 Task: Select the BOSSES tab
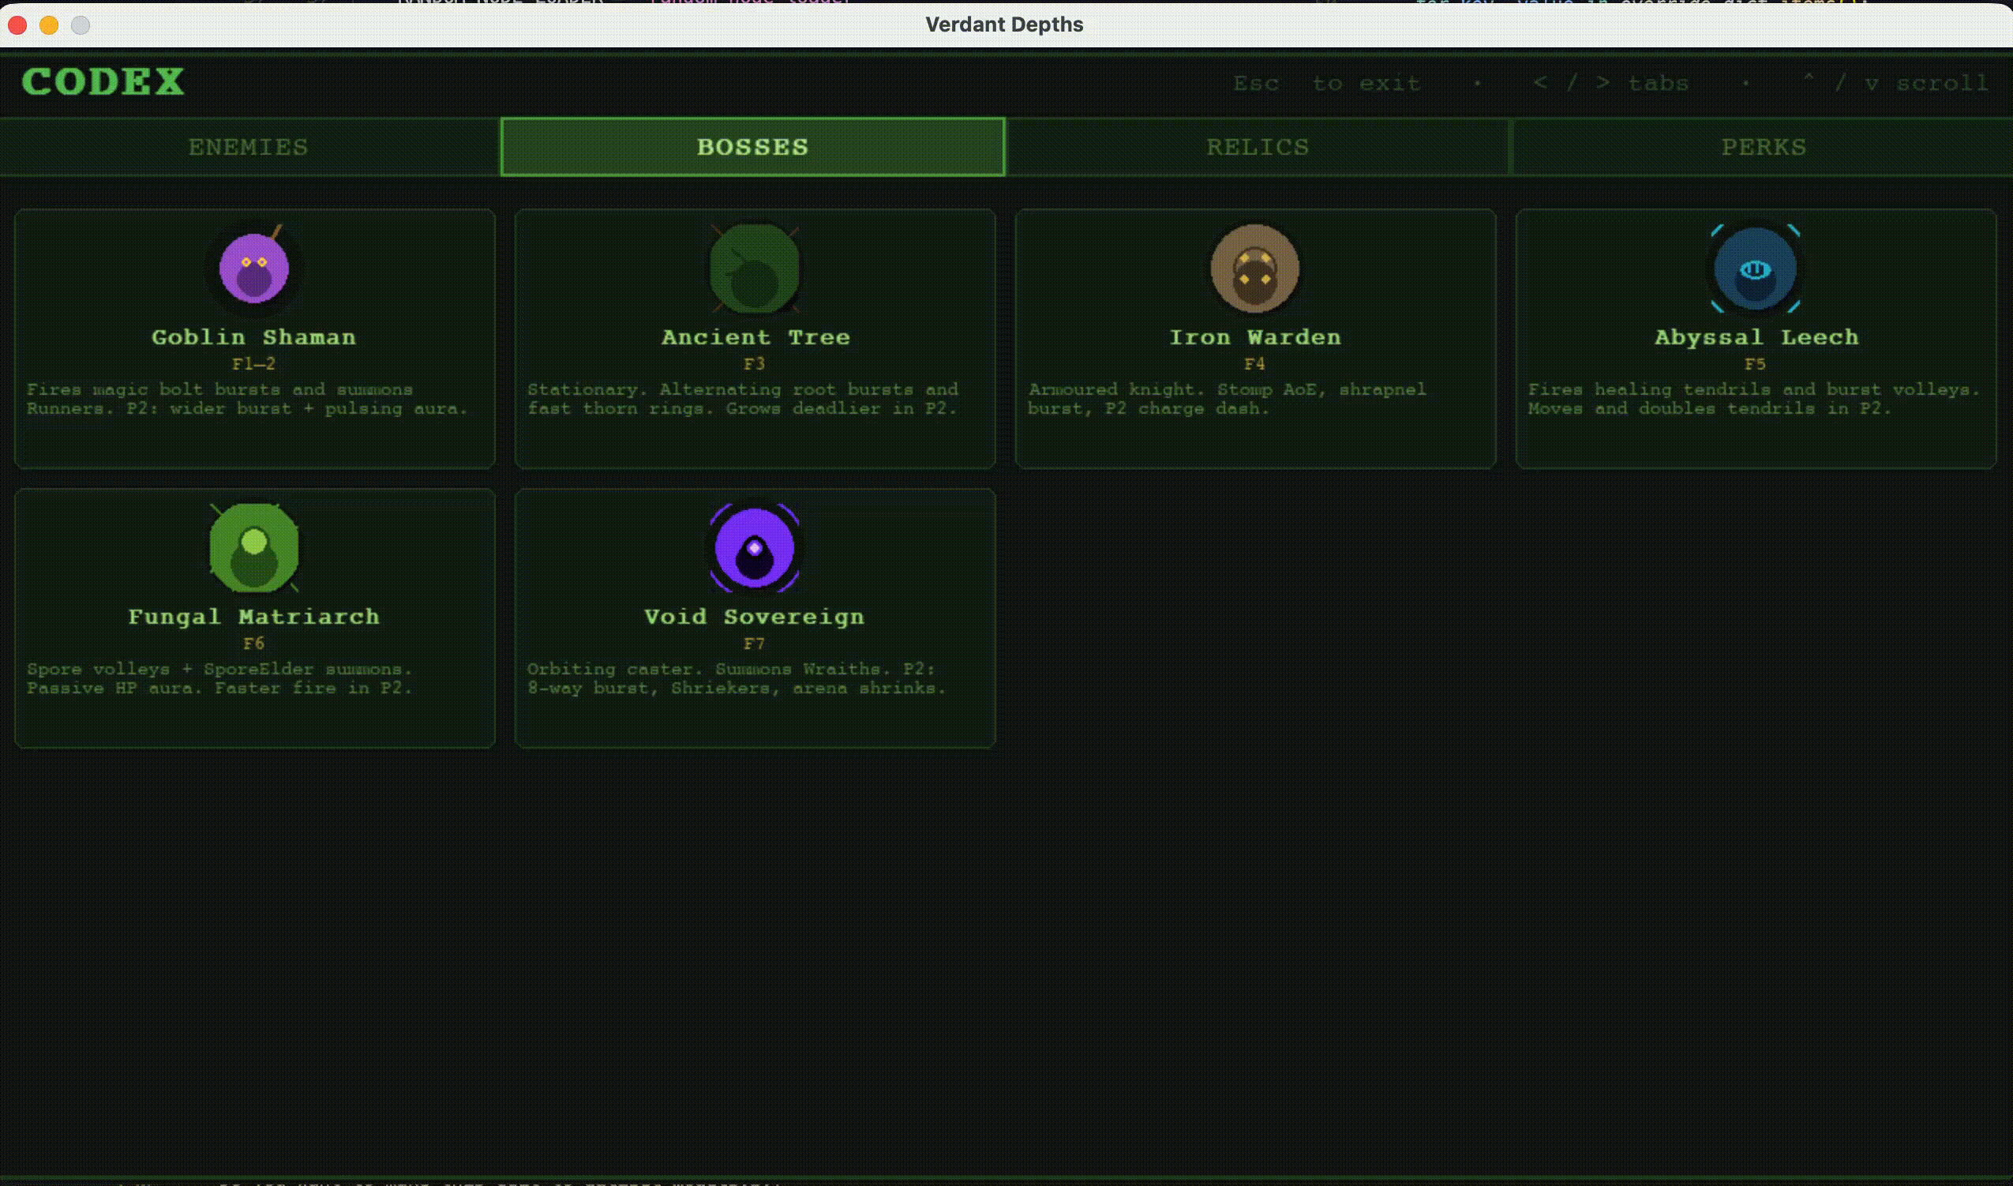(752, 147)
